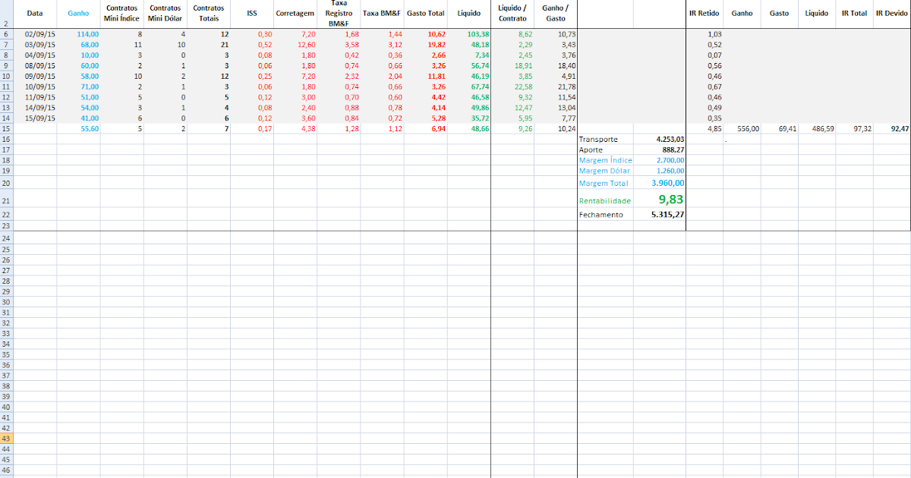Viewport: 911px width, 478px height.
Task: Click the Gasto header beside Ganho
Action: point(779,14)
